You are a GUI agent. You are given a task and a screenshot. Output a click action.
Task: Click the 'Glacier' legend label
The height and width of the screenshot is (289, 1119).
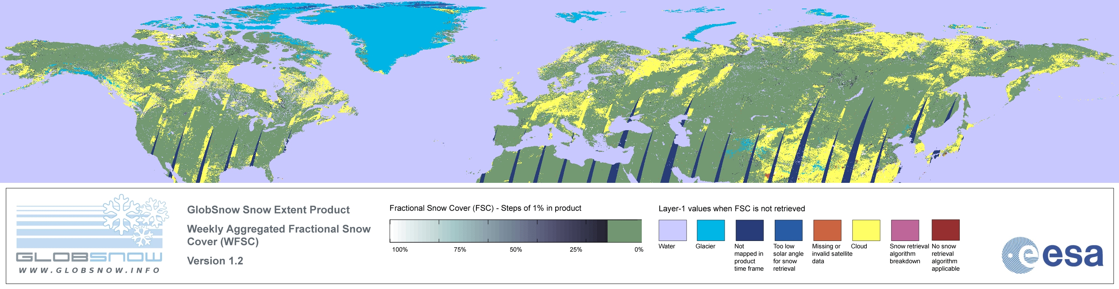click(x=705, y=246)
